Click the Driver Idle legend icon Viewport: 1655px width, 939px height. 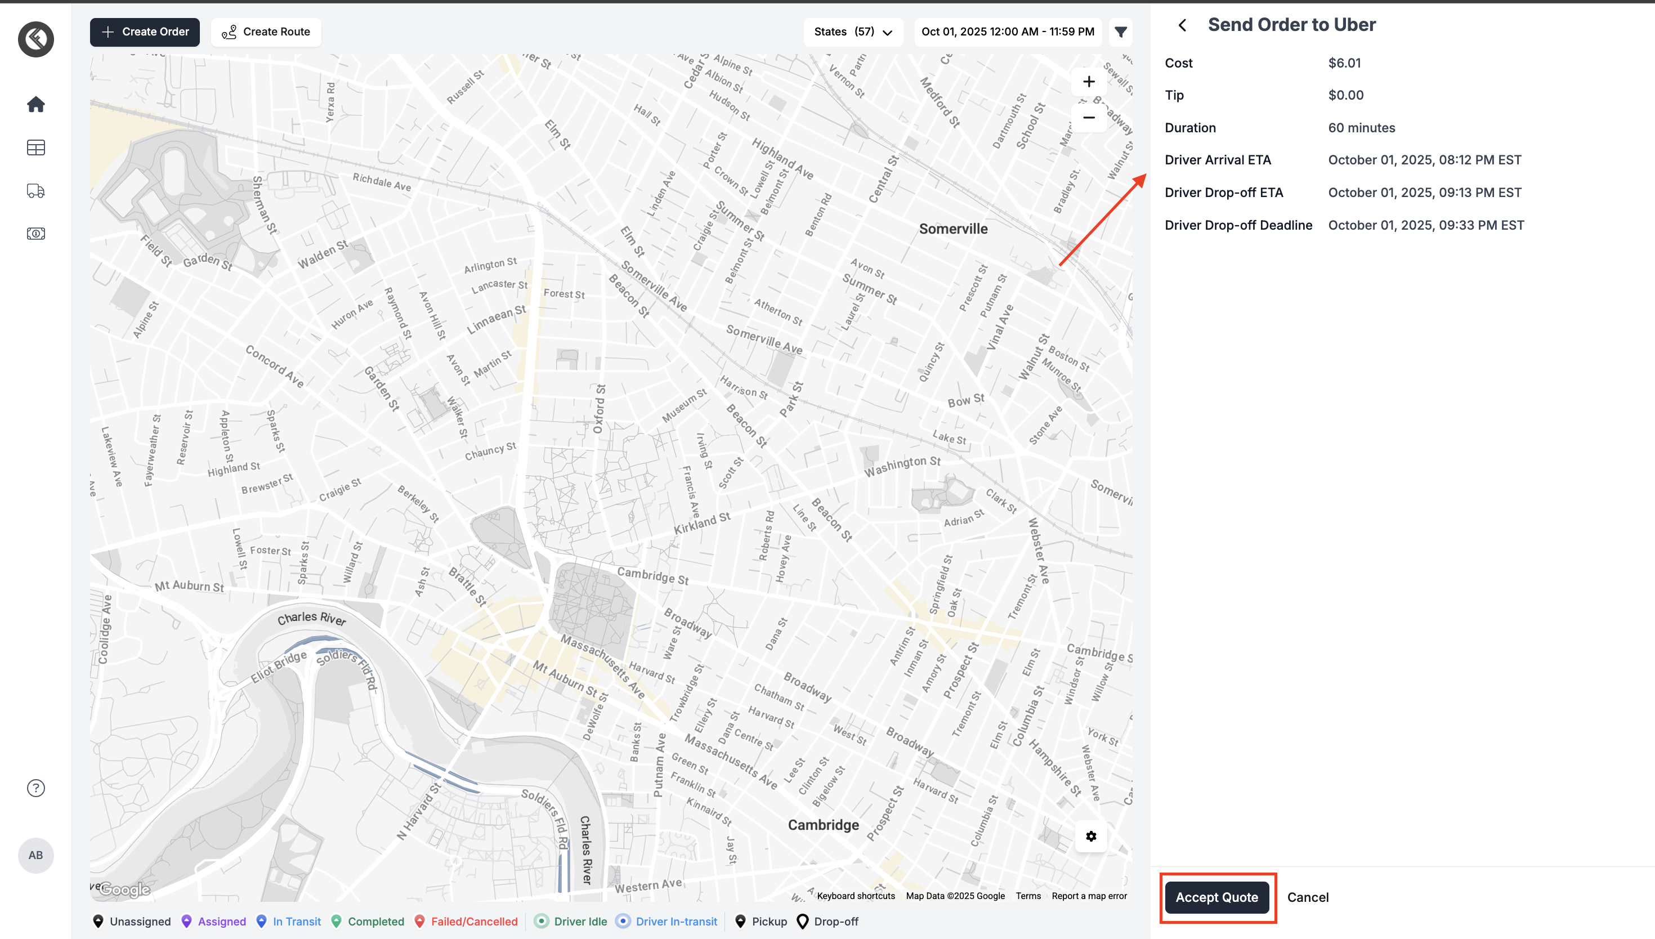pos(542,921)
